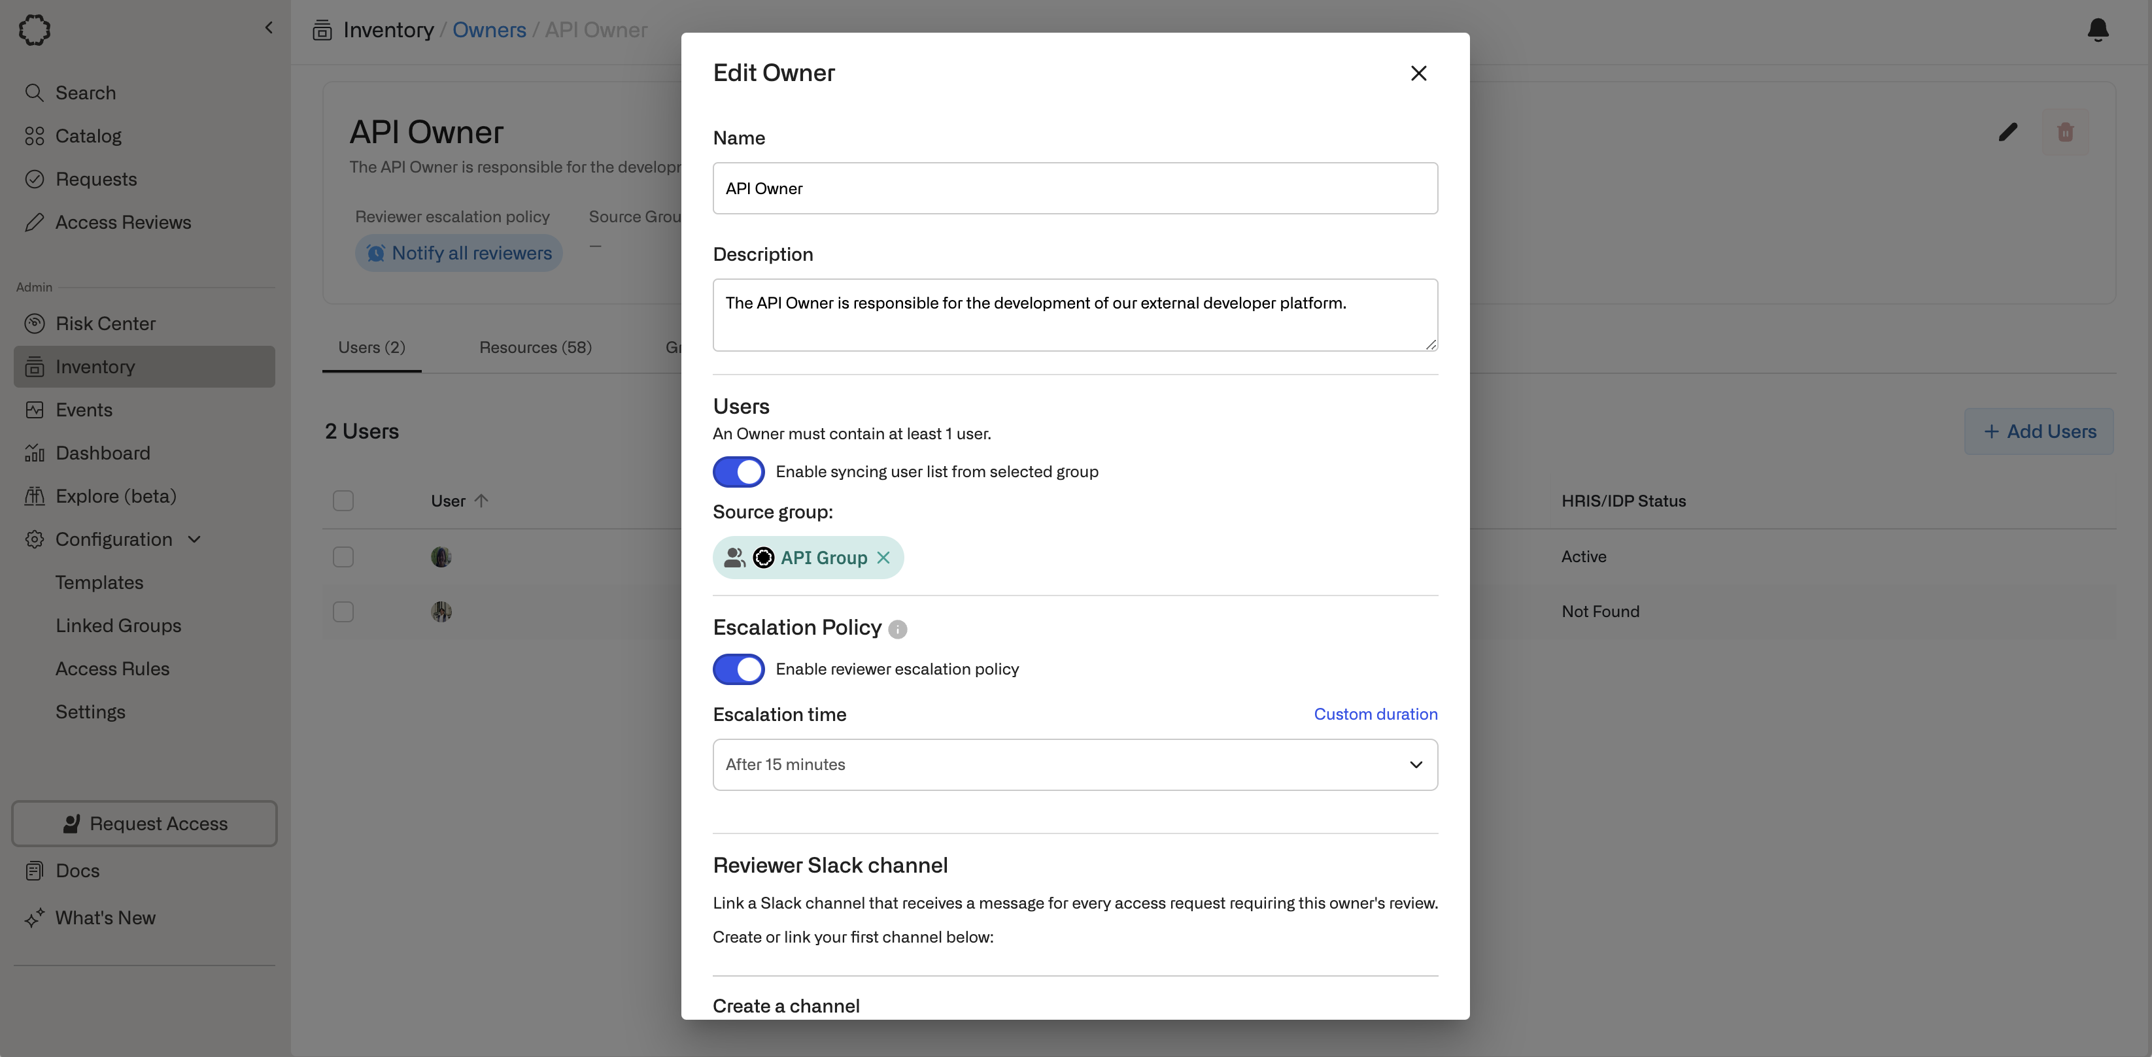Screen dimensions: 2152x1057
Task: Click into the Name input field
Action: click(1074, 189)
